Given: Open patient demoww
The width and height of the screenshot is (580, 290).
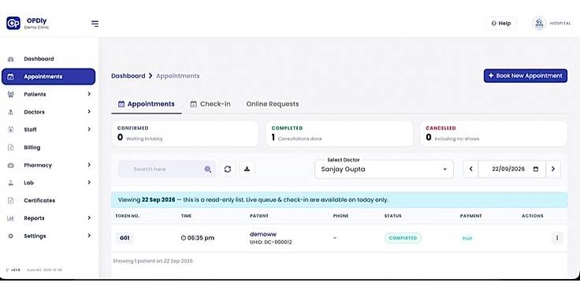Looking at the screenshot, I should [263, 234].
